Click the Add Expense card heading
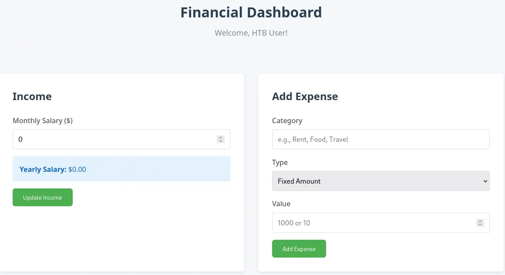Screen dimensions: 505x275 pyautogui.click(x=305, y=96)
